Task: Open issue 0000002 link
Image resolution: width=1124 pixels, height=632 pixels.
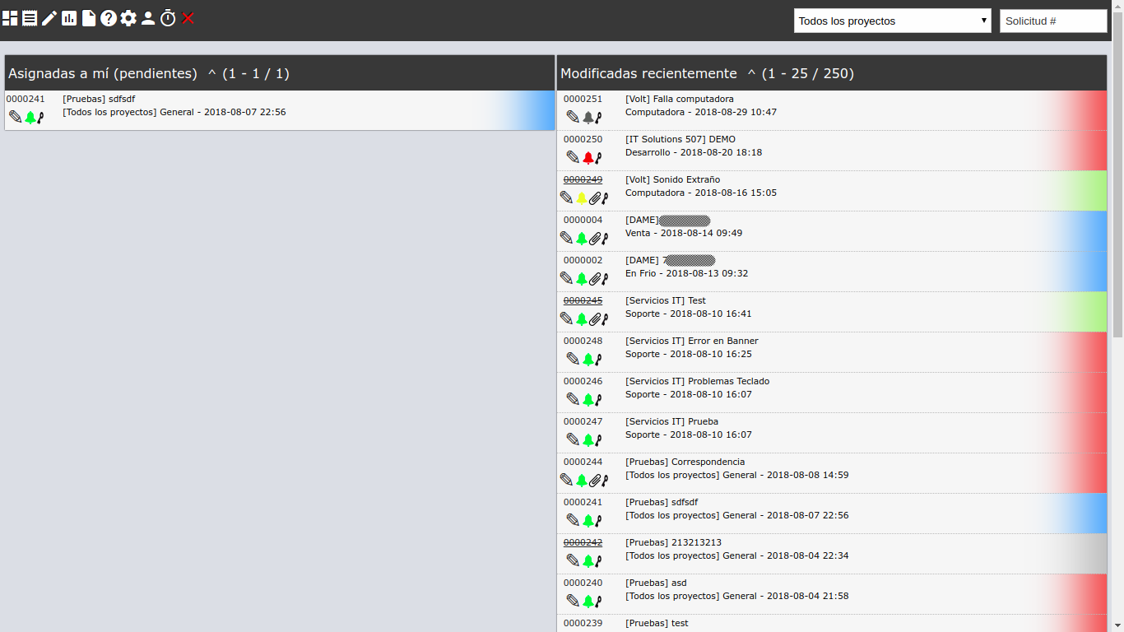Action: pos(583,260)
